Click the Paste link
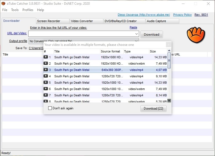 (x=133, y=27)
